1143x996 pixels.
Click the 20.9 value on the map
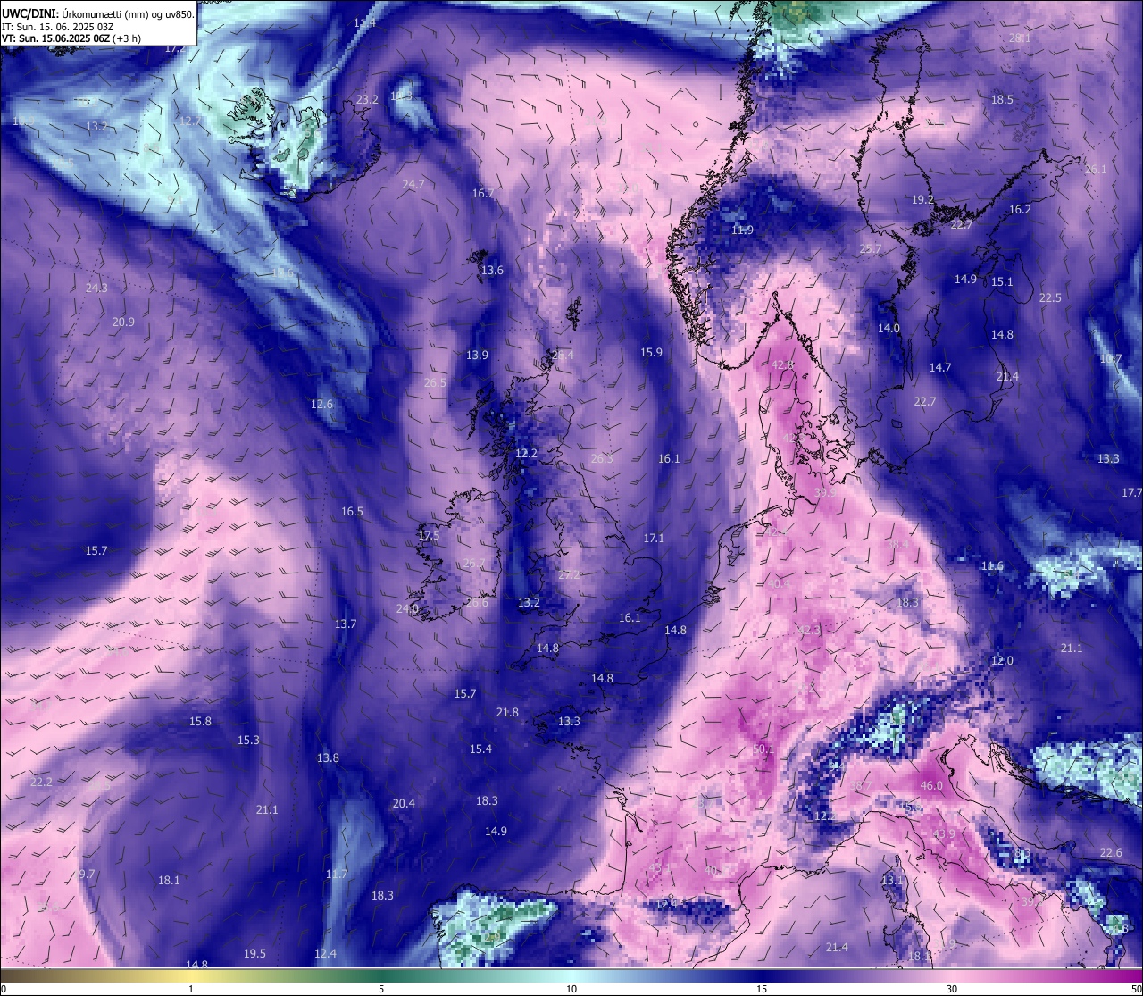pos(123,322)
